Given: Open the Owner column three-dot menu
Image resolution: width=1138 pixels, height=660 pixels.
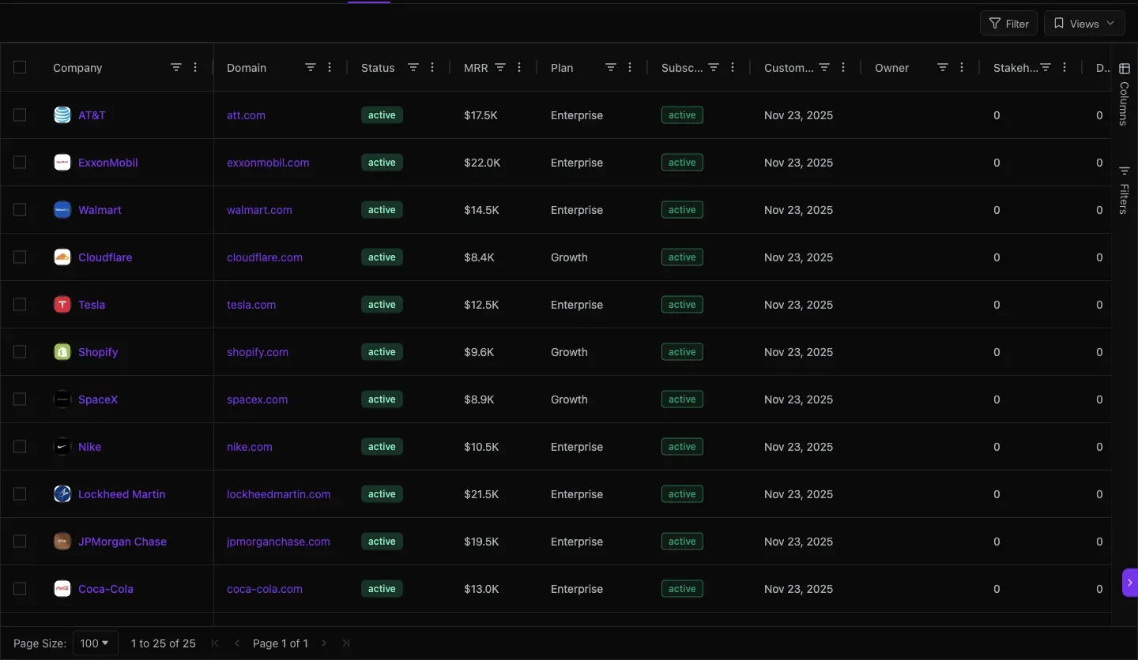Looking at the screenshot, I should click(962, 68).
